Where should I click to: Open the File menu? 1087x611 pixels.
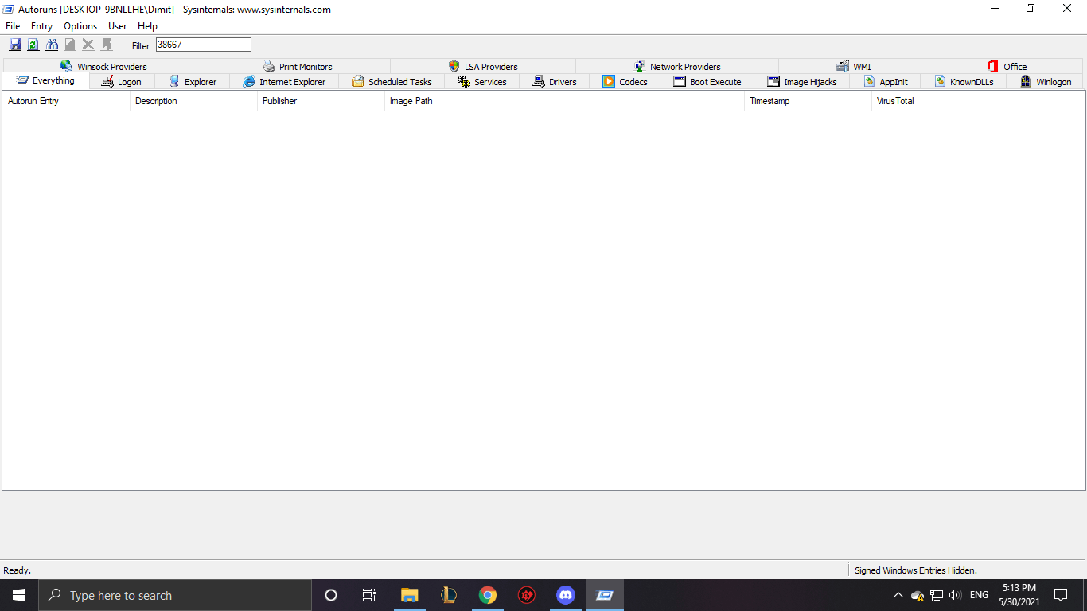(x=13, y=26)
